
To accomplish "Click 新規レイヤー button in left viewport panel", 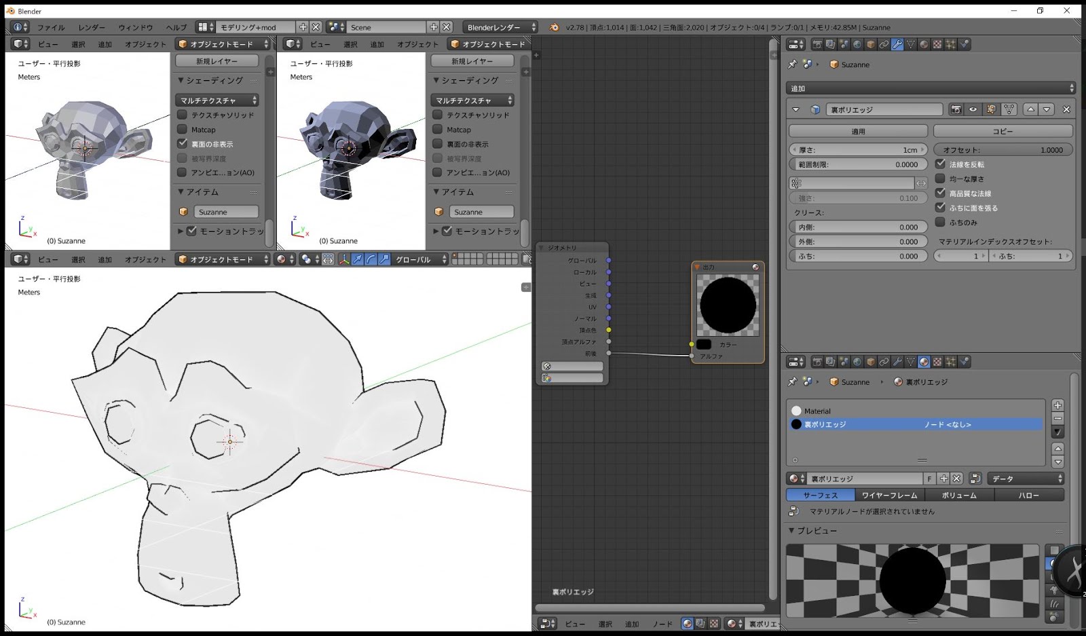I will [217, 60].
